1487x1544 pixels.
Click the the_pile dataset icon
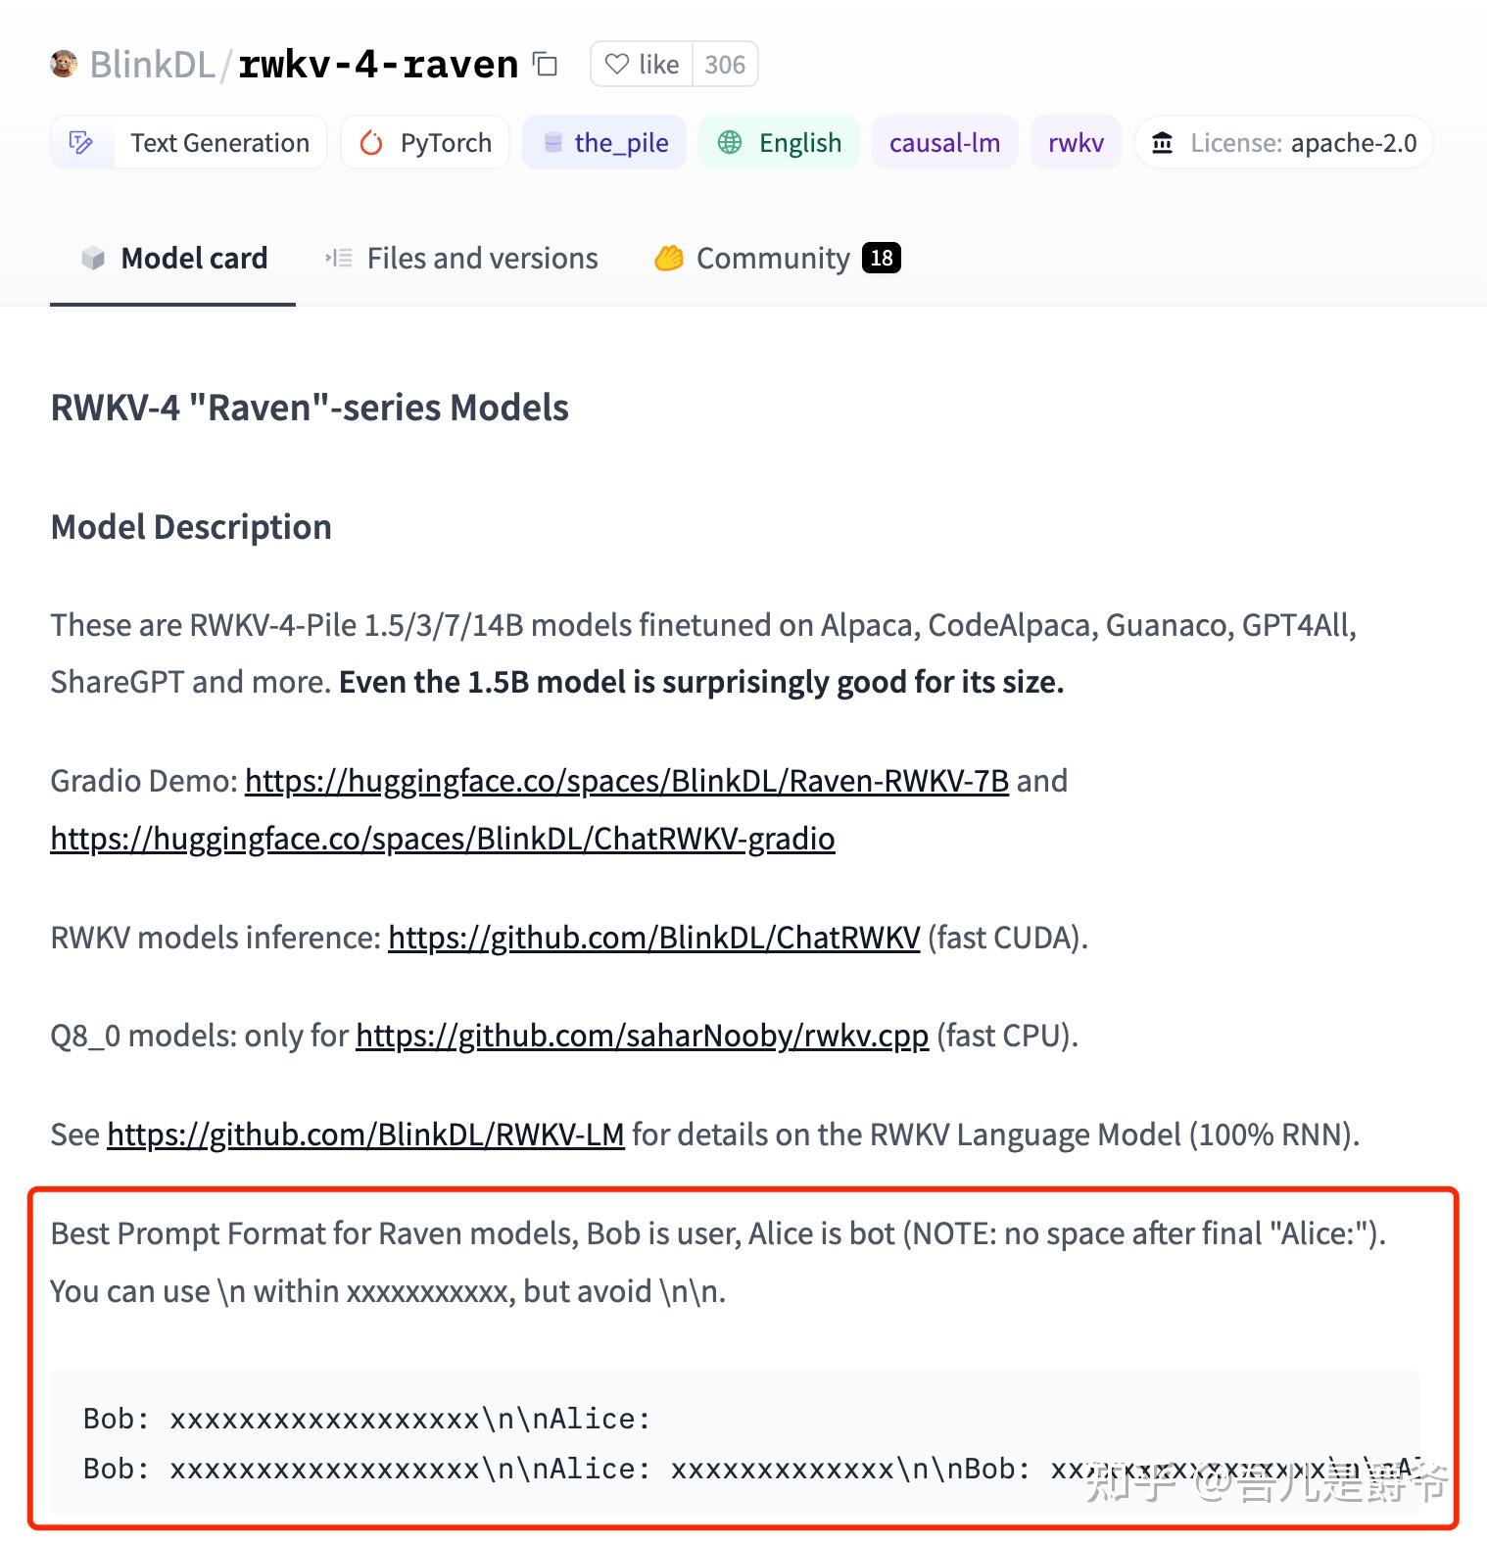pyautogui.click(x=553, y=143)
